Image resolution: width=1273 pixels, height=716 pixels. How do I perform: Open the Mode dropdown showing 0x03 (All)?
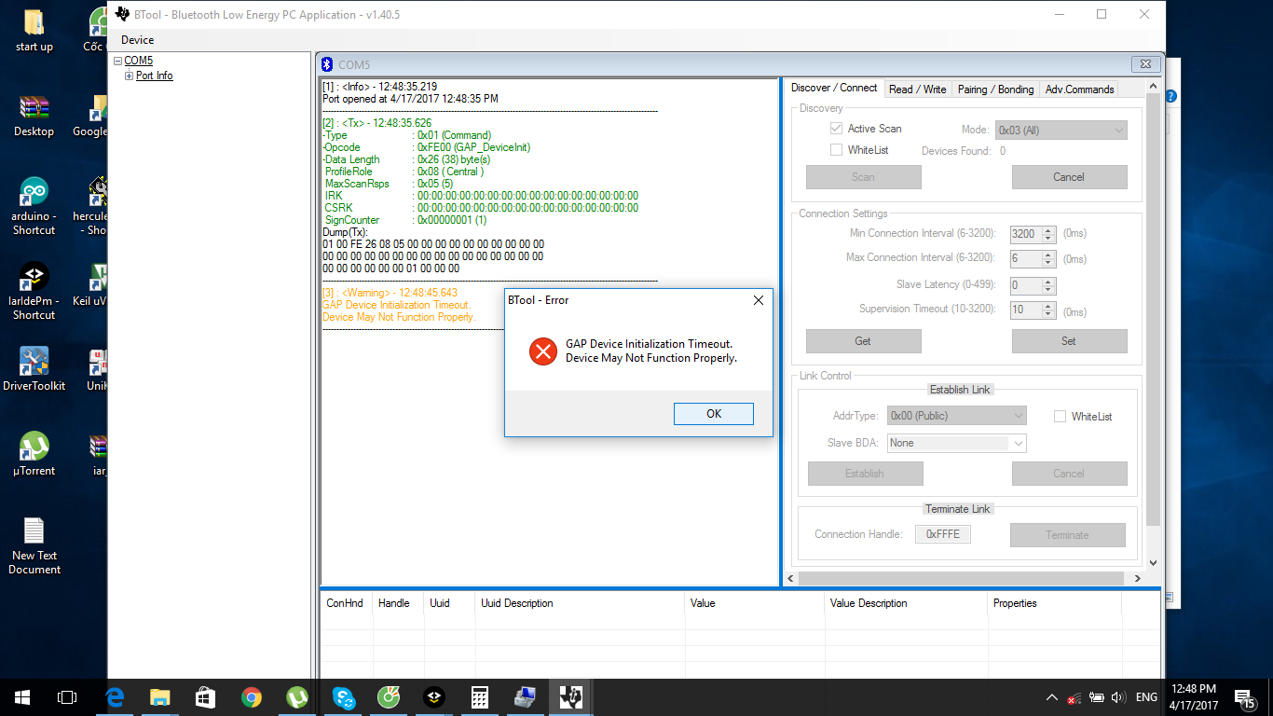1061,131
